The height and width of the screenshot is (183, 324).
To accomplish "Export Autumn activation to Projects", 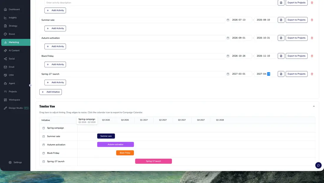I will tap(297, 38).
